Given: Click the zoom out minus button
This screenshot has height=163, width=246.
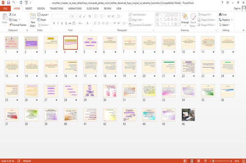Looking at the screenshot, I should coord(211,161).
